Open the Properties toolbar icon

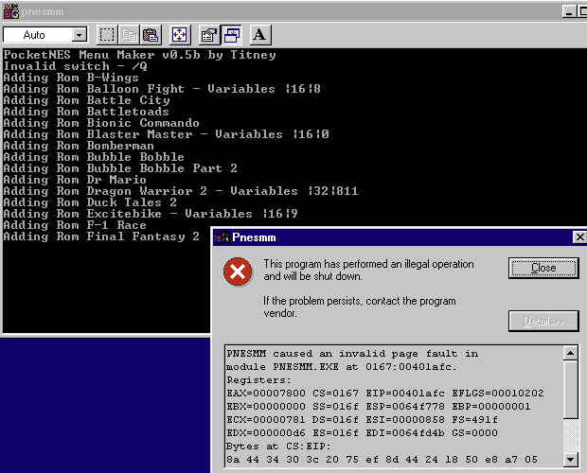click(209, 35)
